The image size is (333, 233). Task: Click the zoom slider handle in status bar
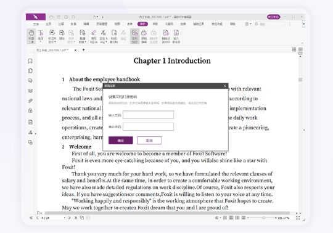pyautogui.click(x=263, y=218)
